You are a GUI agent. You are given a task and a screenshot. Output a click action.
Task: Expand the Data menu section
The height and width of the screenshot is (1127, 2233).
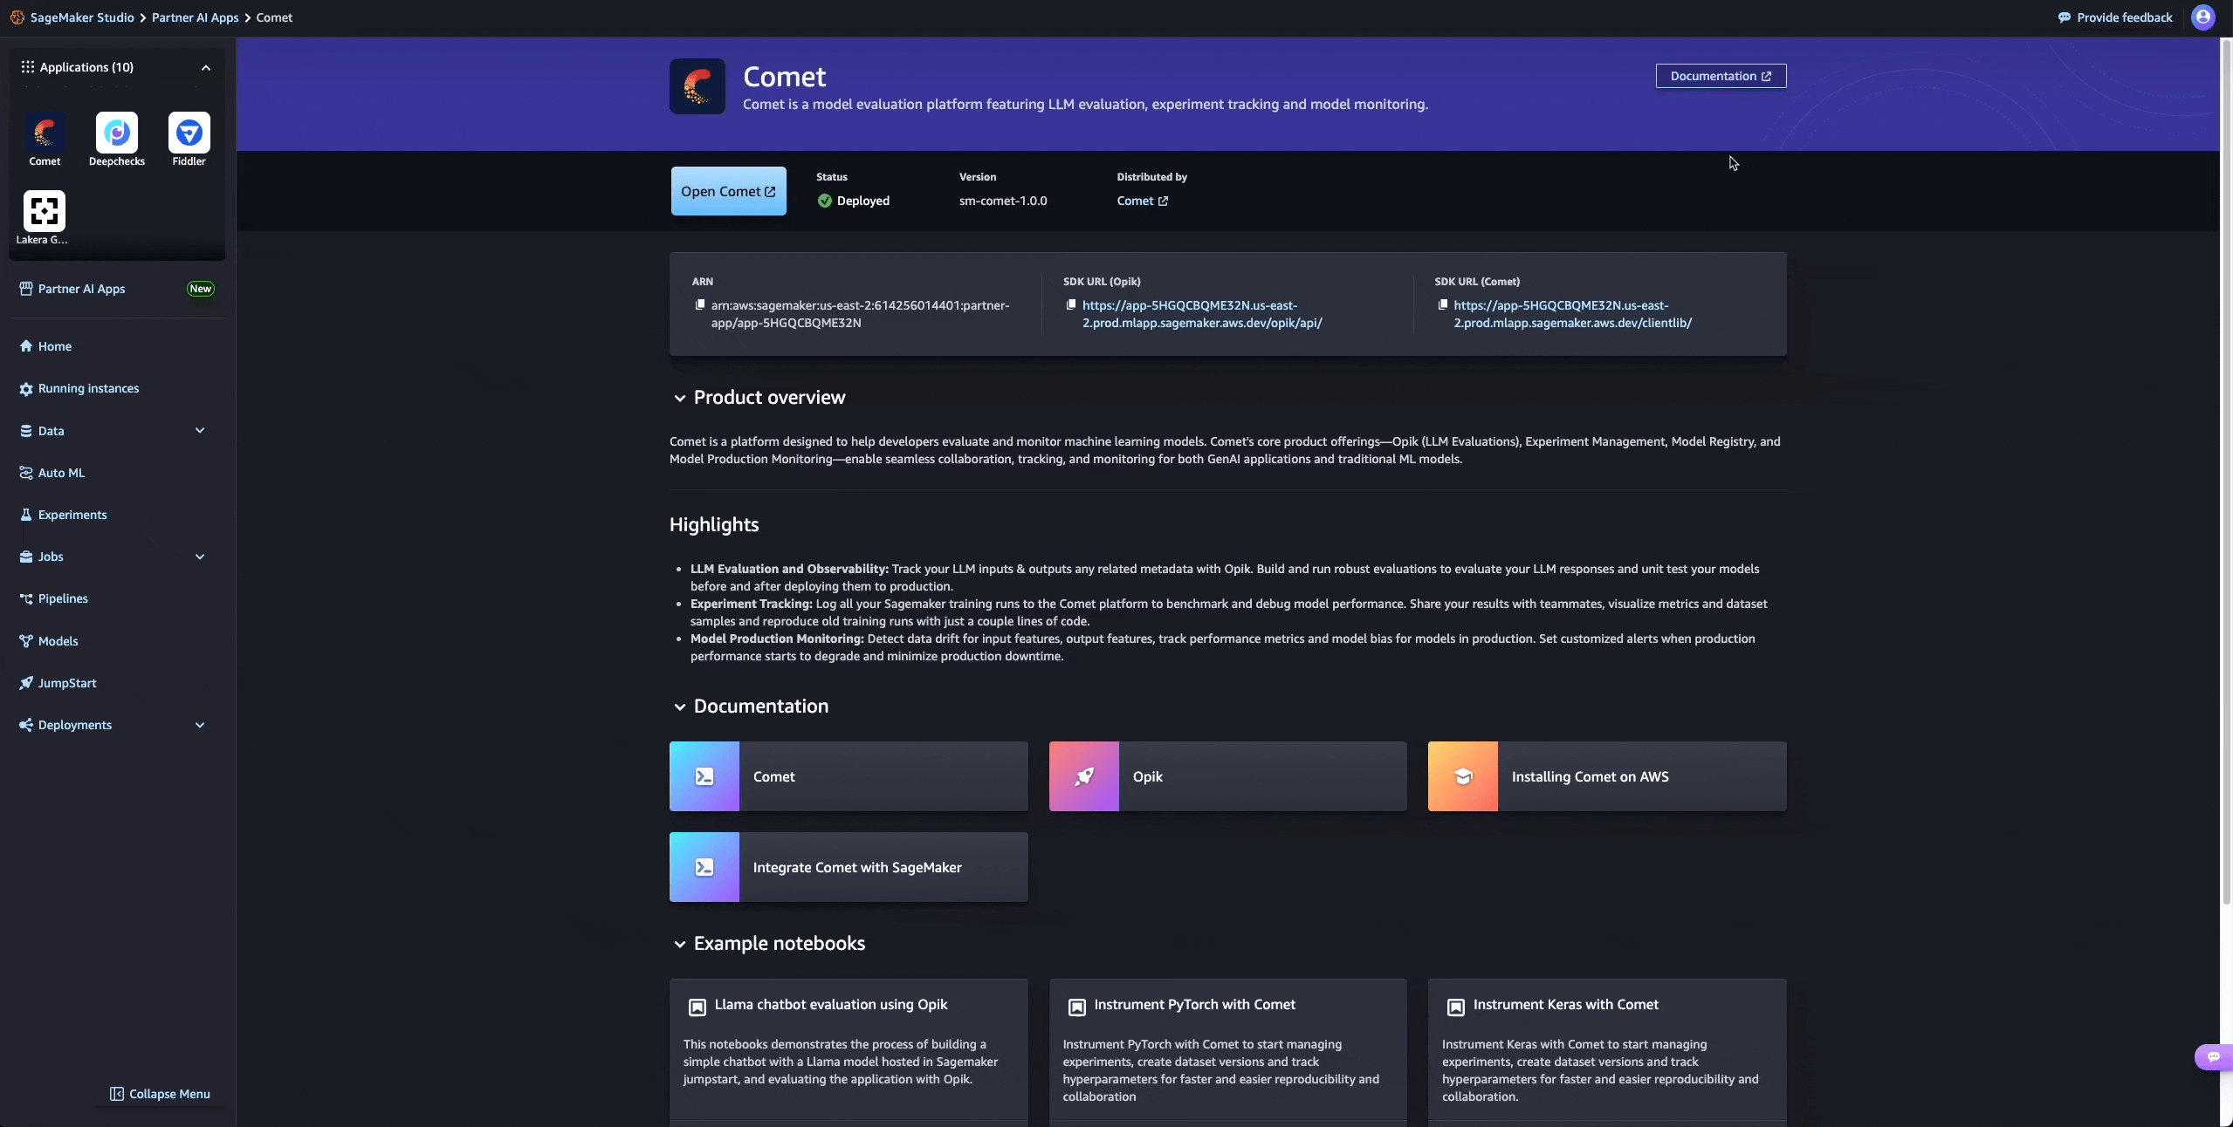tap(200, 431)
